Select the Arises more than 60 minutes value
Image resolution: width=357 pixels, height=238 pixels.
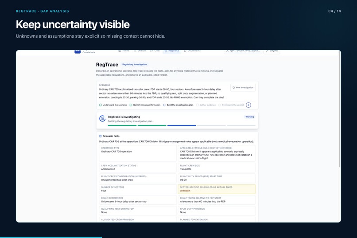coord(202,202)
